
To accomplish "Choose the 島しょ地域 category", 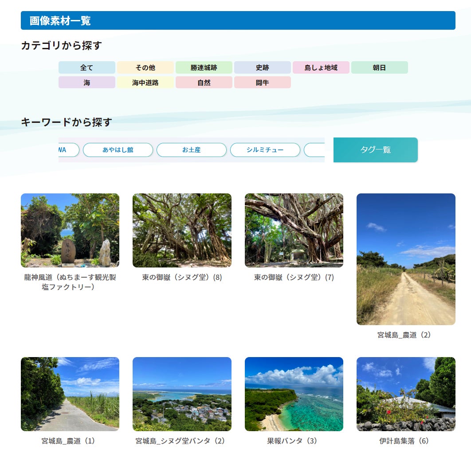I will [321, 67].
